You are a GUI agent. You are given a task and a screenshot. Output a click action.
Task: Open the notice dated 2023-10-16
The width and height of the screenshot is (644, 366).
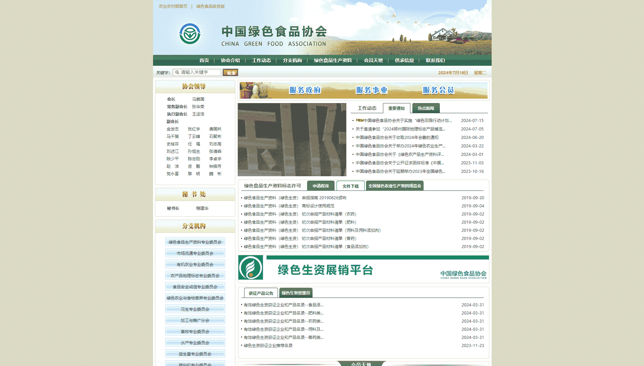click(401, 171)
